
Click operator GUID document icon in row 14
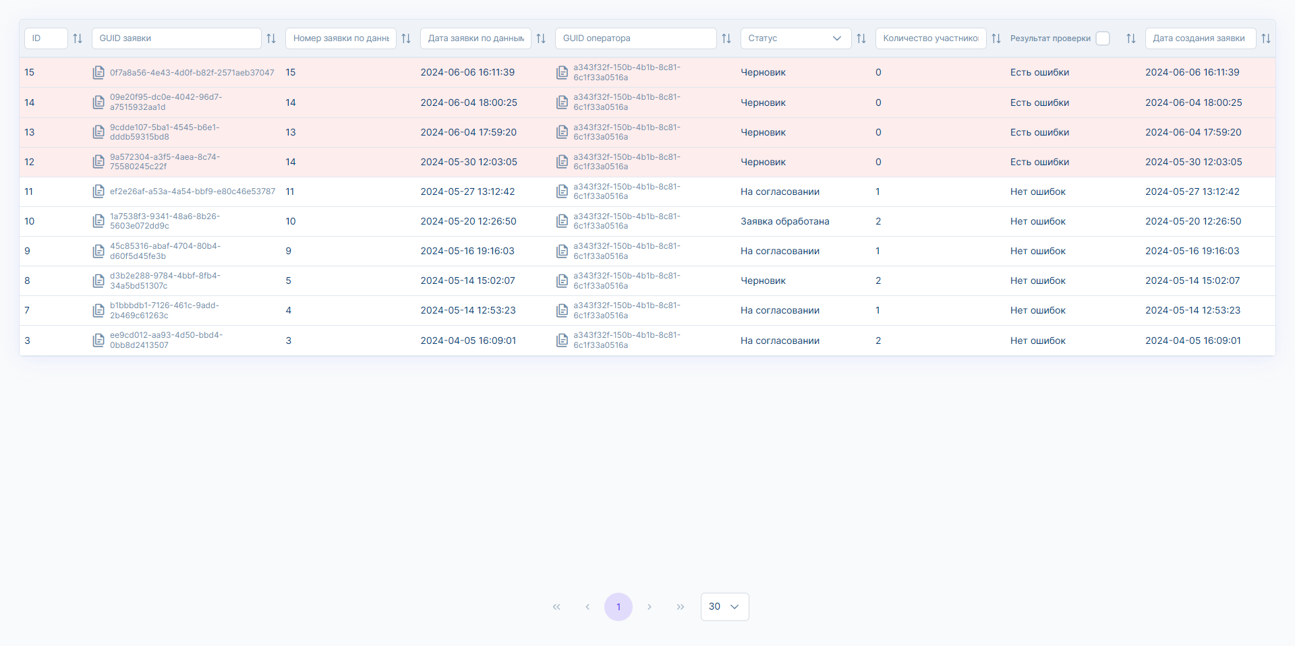562,102
